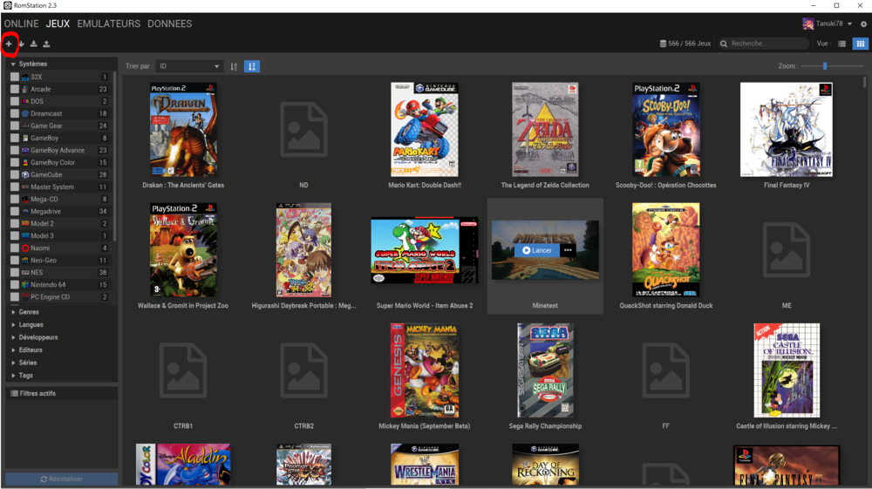Click the Réinitialiser filters button
Viewport: 872px width, 489px height.
[x=62, y=479]
